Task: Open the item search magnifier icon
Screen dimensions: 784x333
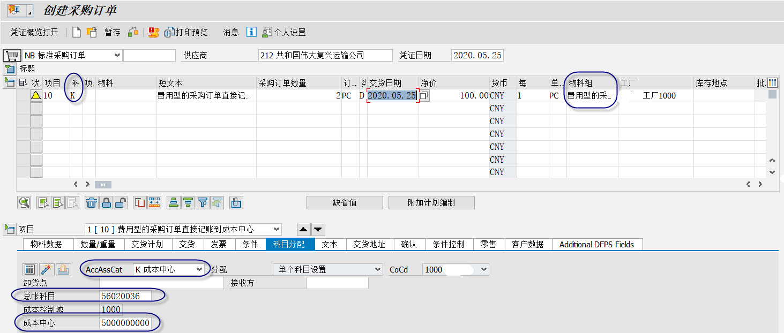Action: [25, 202]
